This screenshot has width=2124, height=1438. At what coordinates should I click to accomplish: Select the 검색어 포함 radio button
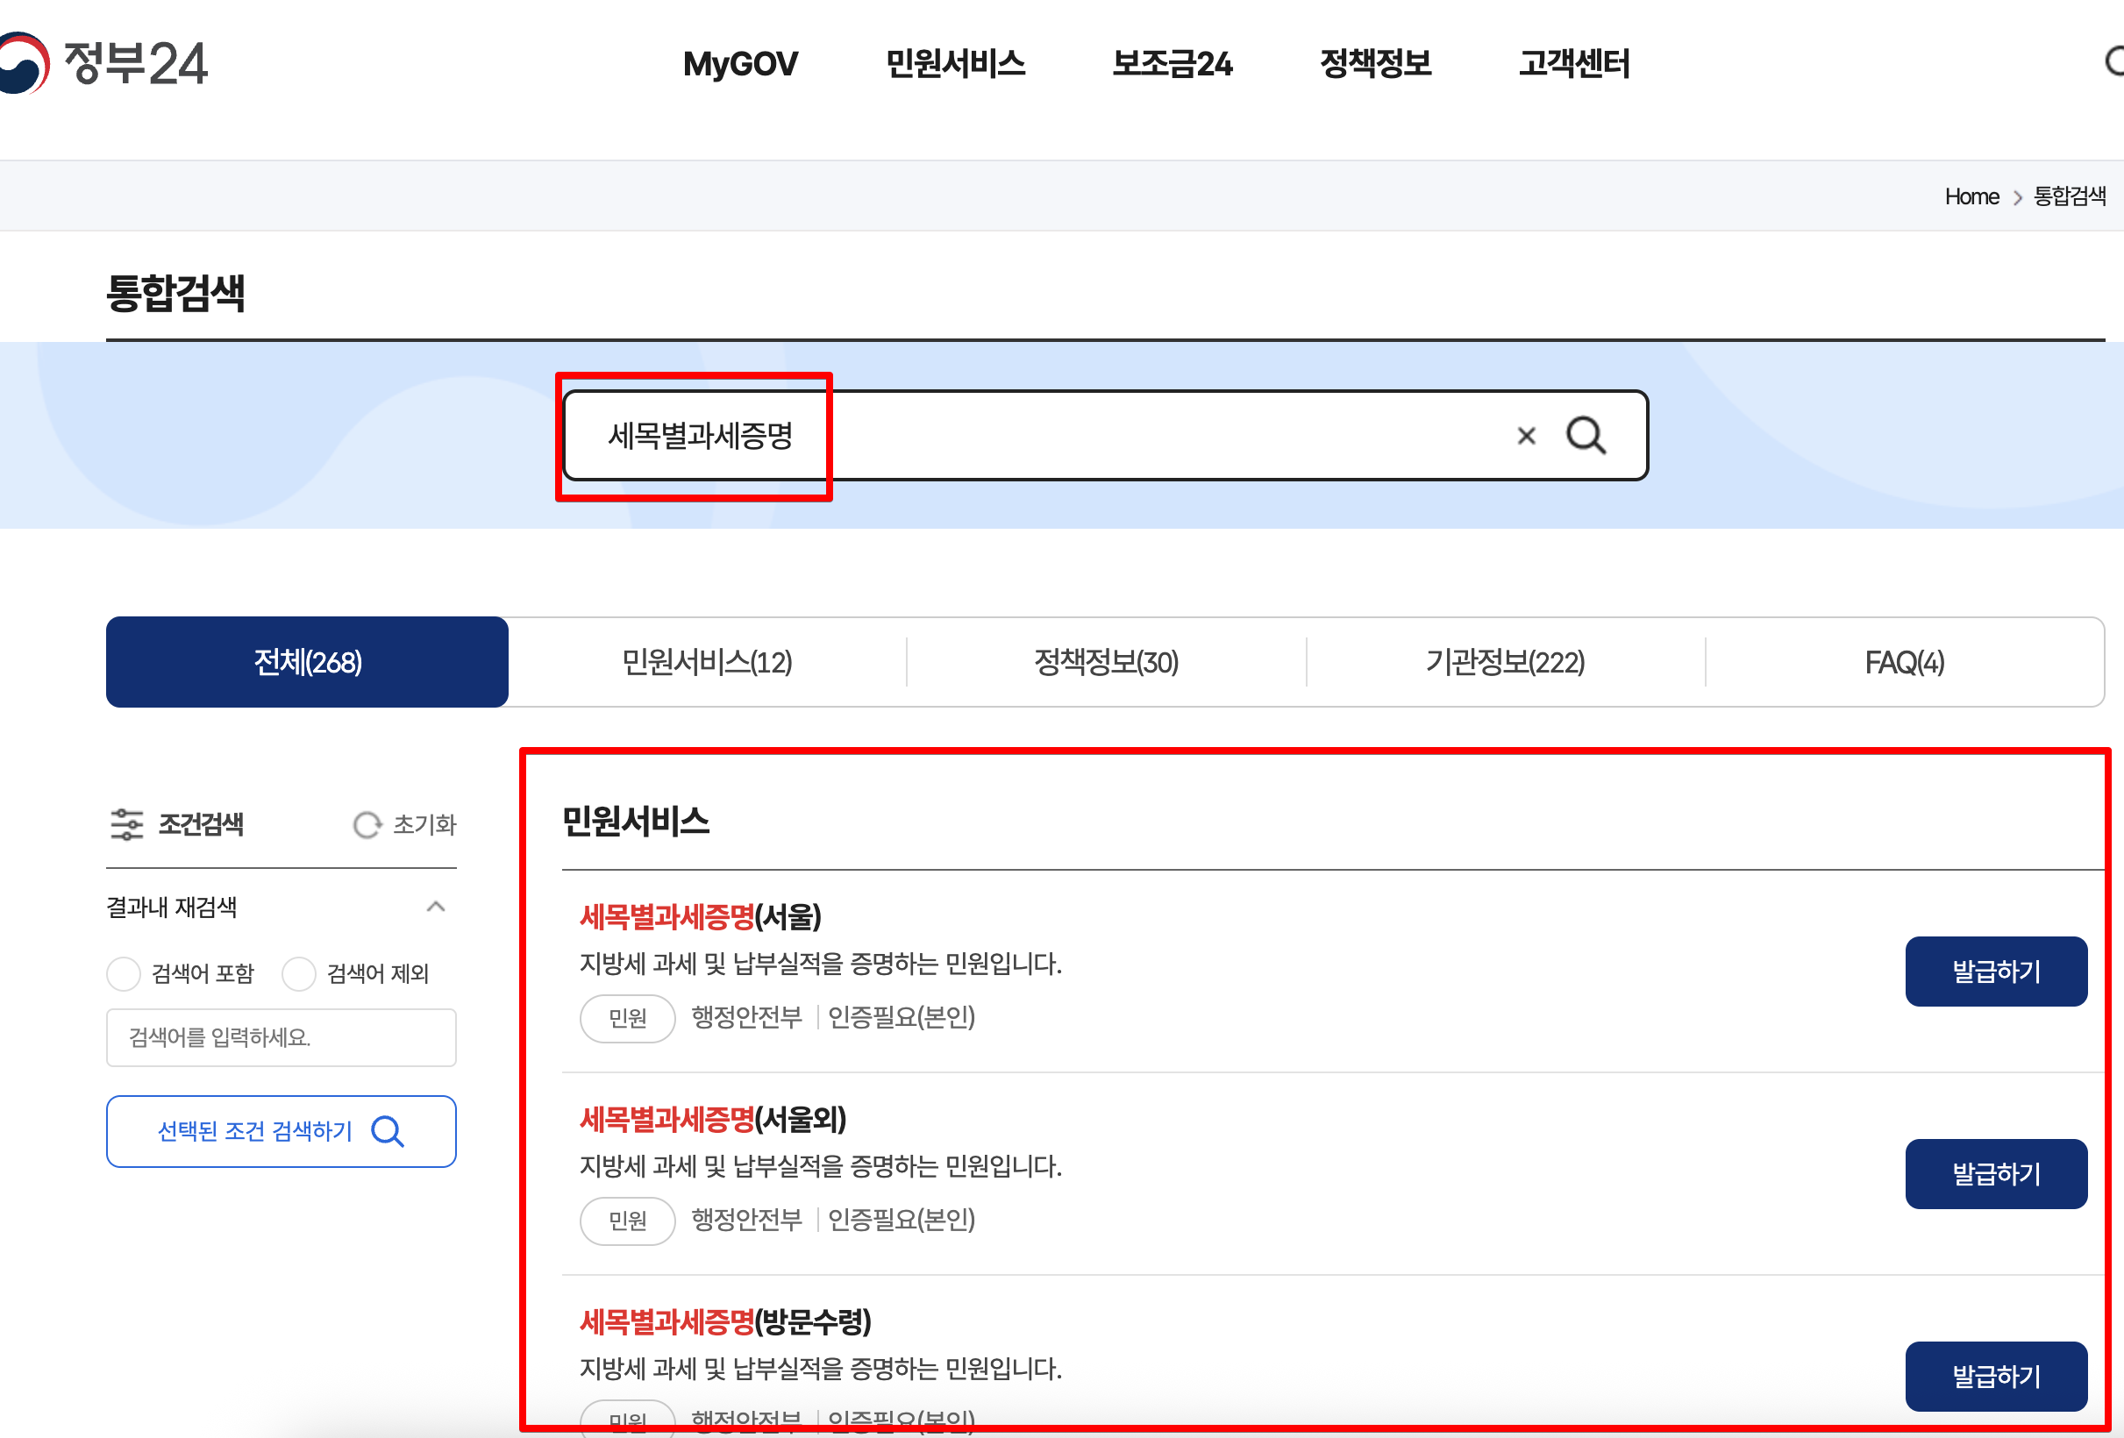124,974
